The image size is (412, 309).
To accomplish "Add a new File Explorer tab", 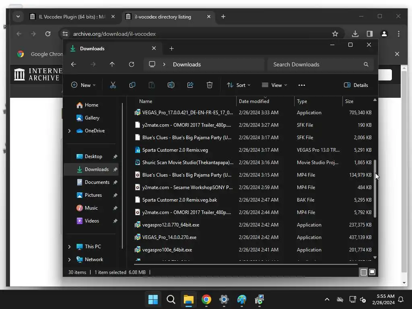I will 171,48.
